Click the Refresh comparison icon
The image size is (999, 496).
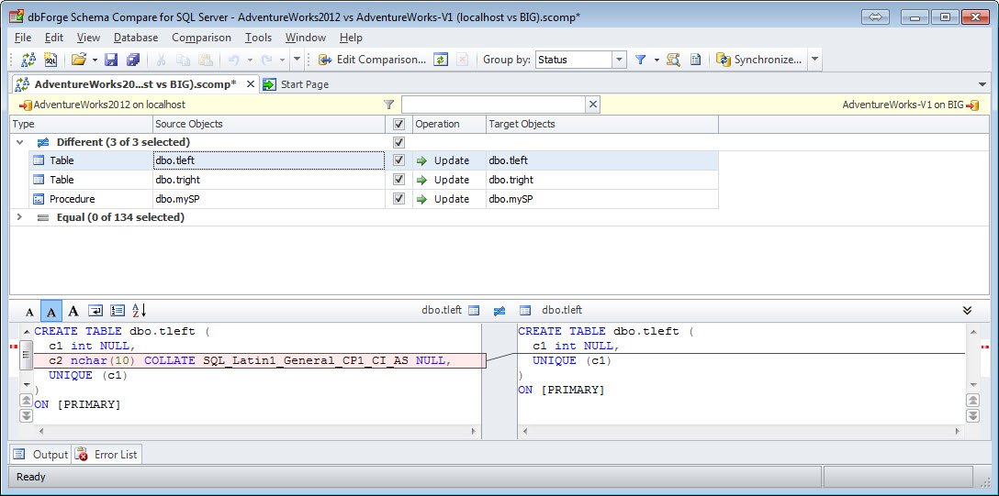(441, 60)
